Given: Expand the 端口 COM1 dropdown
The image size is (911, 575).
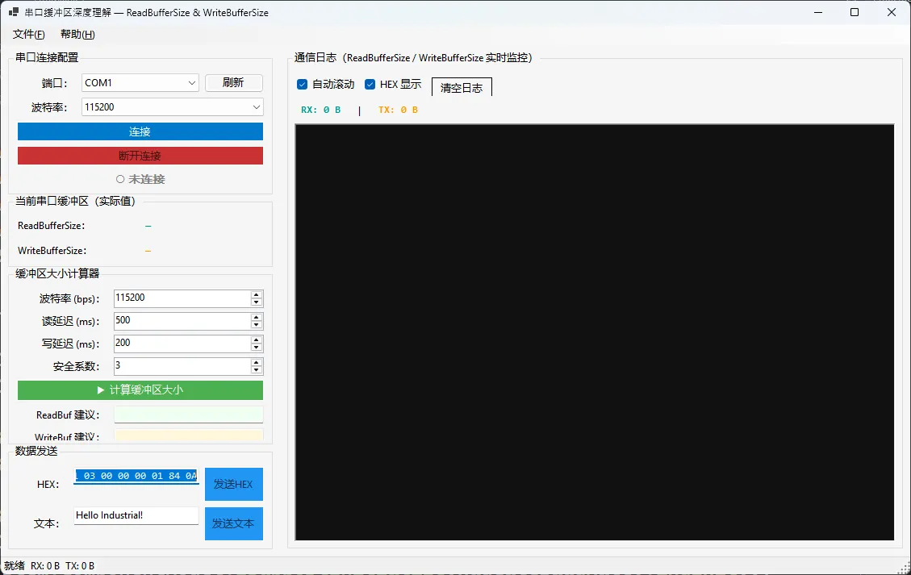Looking at the screenshot, I should [x=191, y=83].
